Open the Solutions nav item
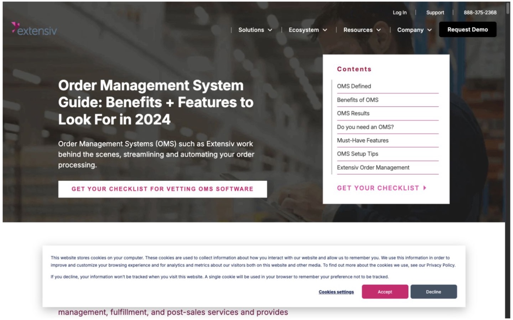Viewport: 513px width, 320px height. (x=251, y=30)
